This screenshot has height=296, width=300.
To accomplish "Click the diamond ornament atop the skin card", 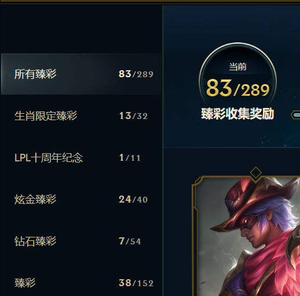I will (255, 173).
